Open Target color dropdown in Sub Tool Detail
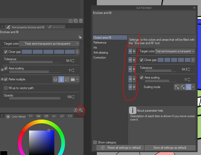This screenshot has height=155, width=201. pos(175,51)
